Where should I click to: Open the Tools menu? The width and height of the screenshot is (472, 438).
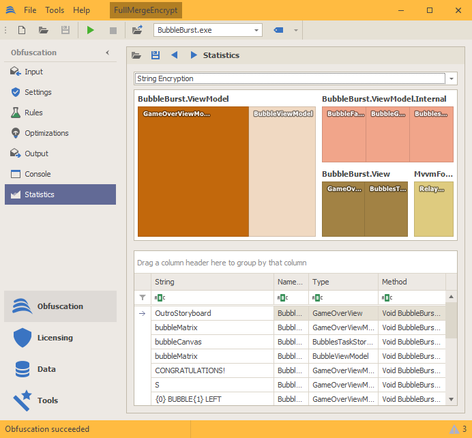point(55,10)
